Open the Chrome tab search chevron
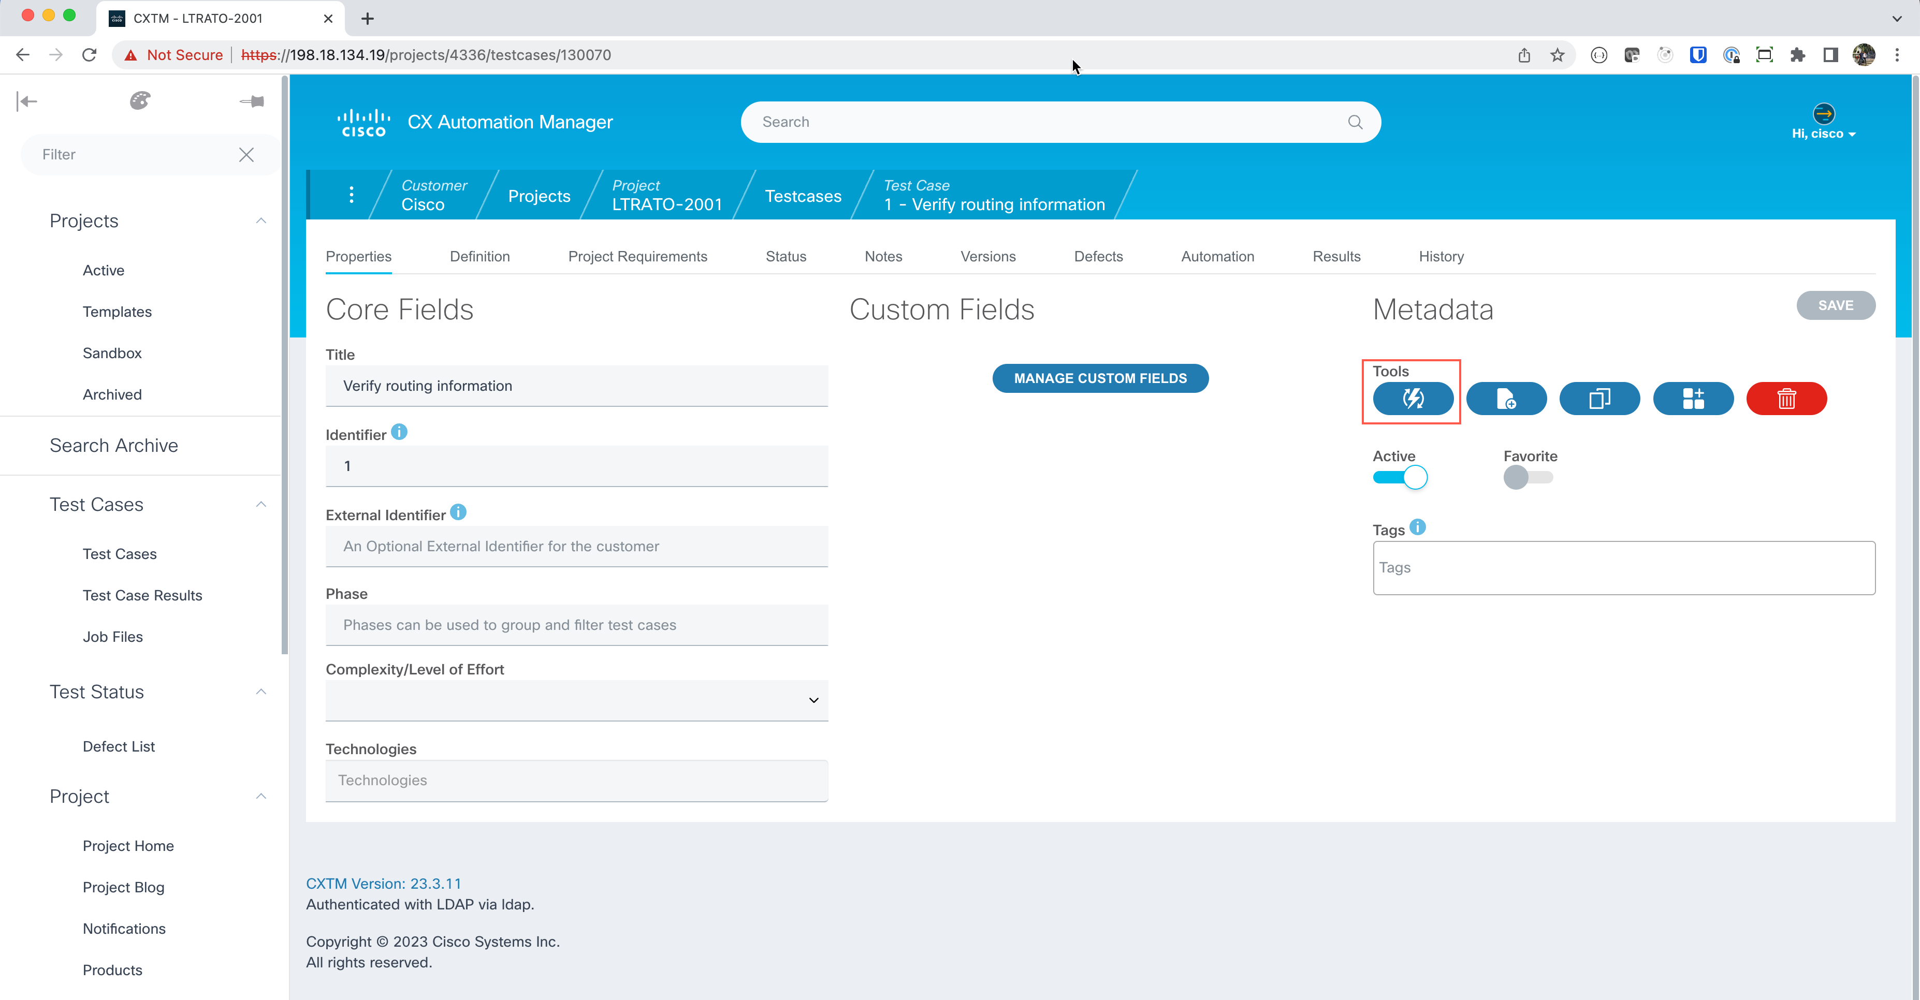 pos(1896,19)
